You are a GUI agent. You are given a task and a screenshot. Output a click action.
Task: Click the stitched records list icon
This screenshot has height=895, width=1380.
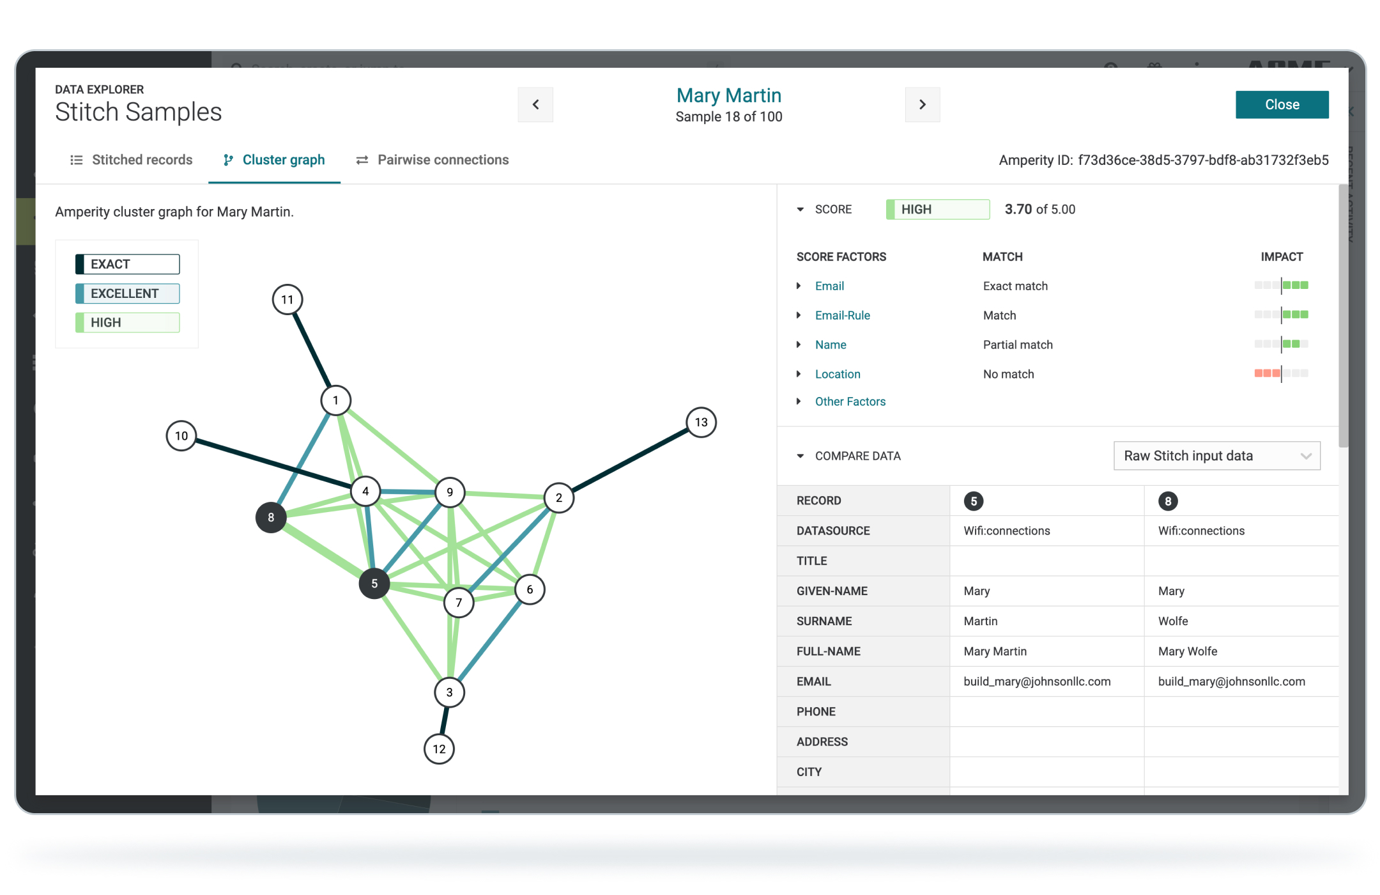75,160
